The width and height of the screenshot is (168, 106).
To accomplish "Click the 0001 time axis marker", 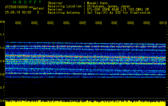I will tap(18, 23).
